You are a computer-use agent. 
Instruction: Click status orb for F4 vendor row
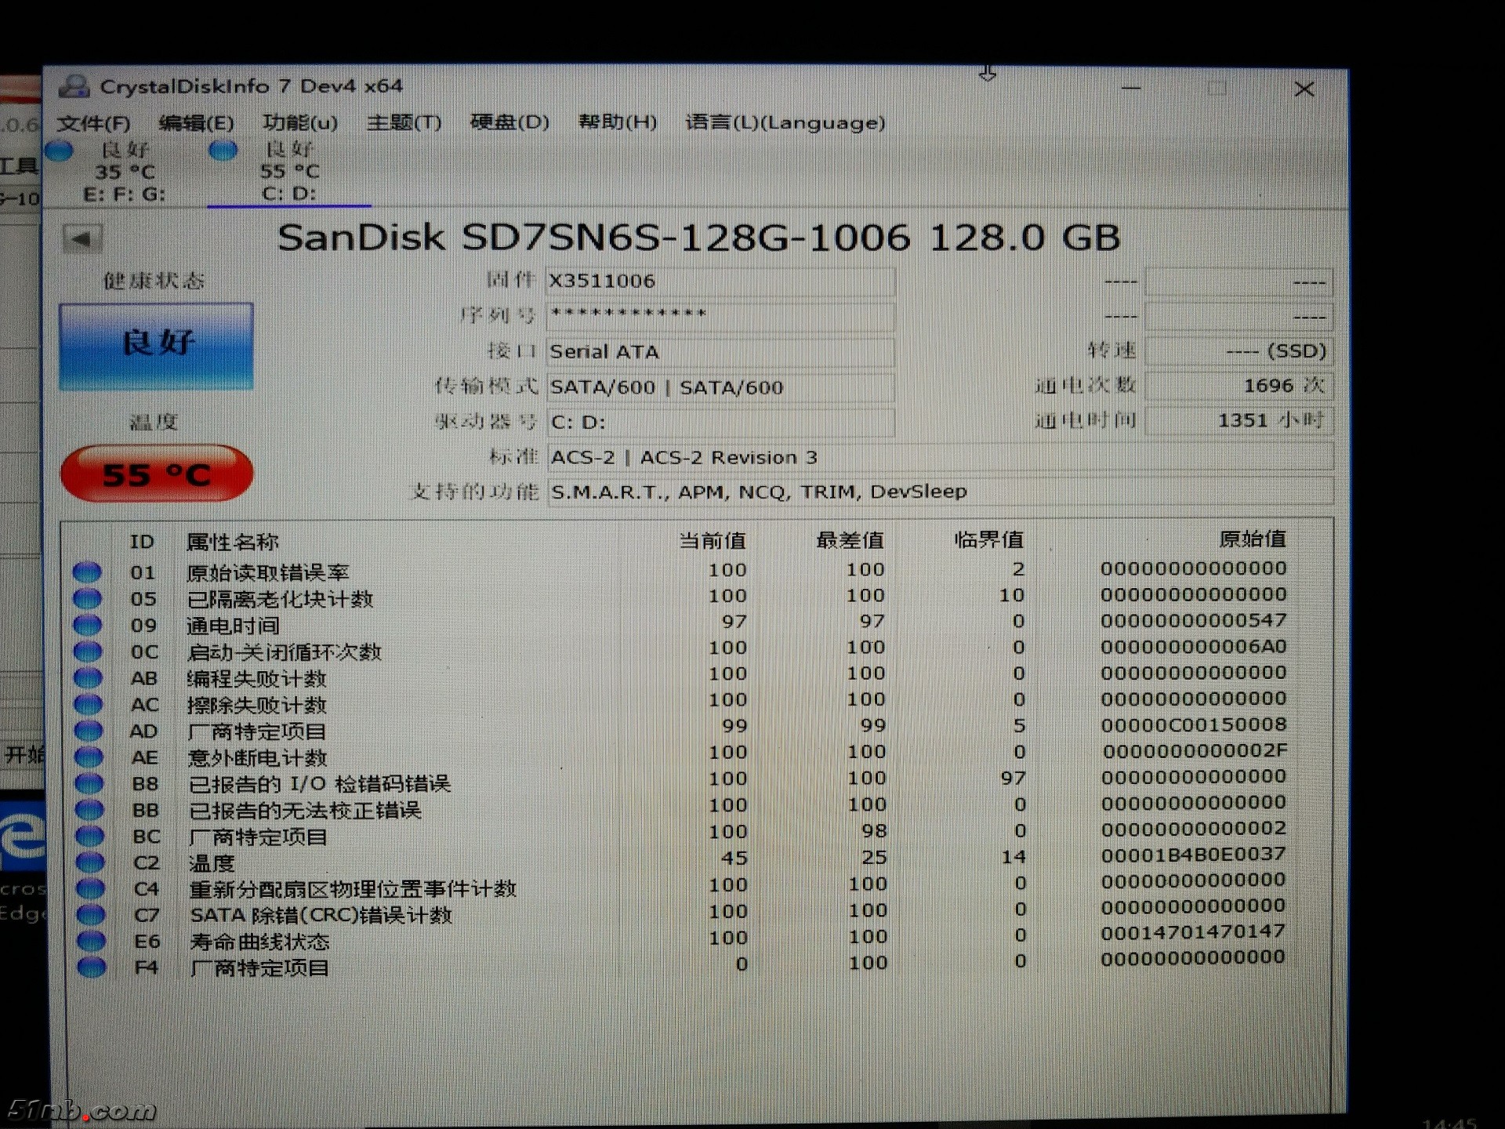[91, 967]
